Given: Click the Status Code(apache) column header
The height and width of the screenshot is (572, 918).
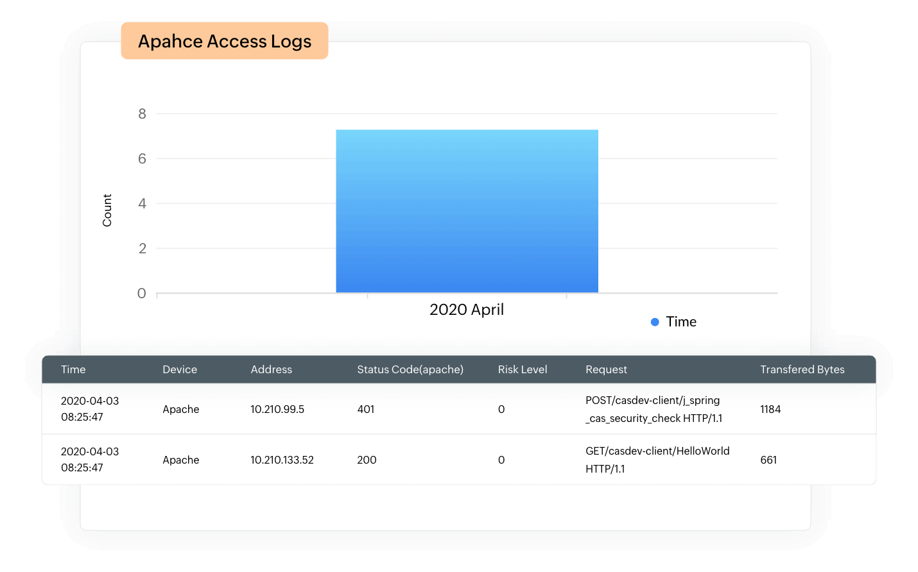Looking at the screenshot, I should [410, 369].
